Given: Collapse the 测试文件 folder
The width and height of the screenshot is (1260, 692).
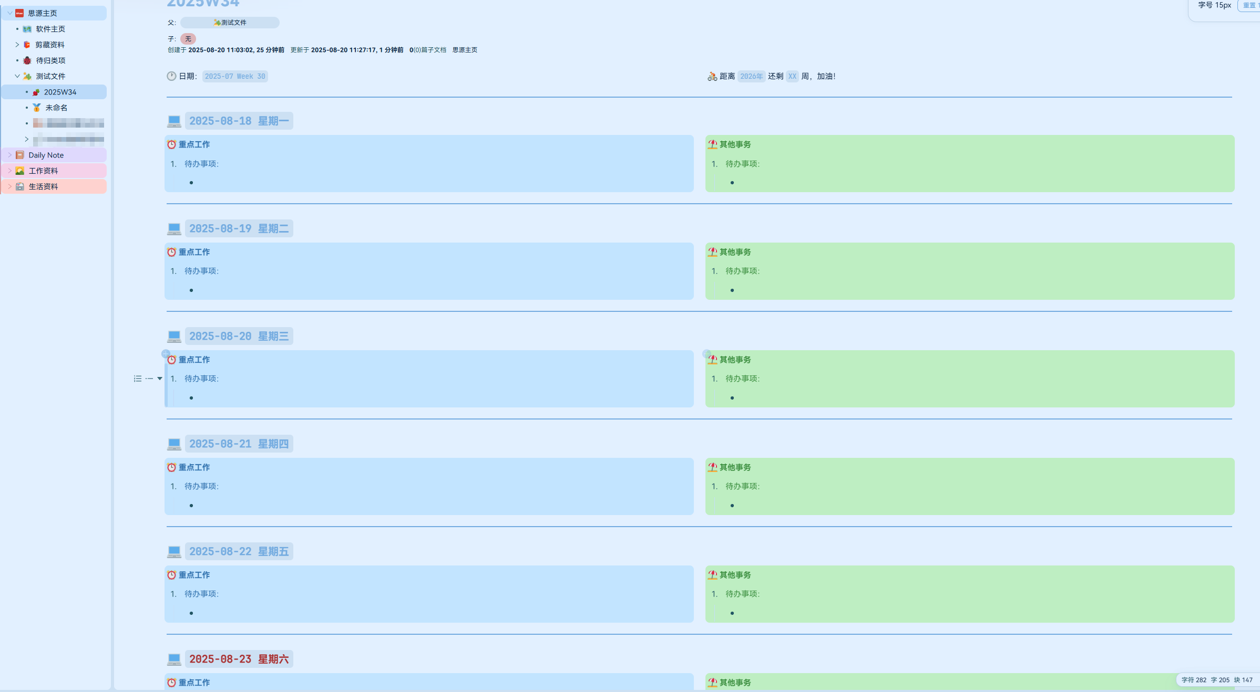Looking at the screenshot, I should pos(17,76).
